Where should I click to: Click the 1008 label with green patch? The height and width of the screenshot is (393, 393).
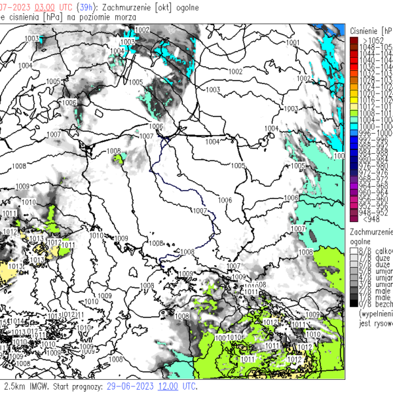click(114, 151)
